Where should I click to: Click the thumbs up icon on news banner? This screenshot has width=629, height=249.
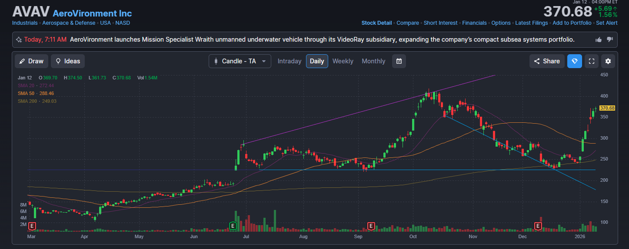[599, 39]
